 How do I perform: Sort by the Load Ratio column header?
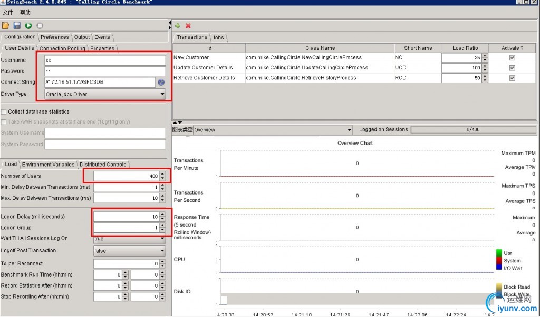point(465,48)
